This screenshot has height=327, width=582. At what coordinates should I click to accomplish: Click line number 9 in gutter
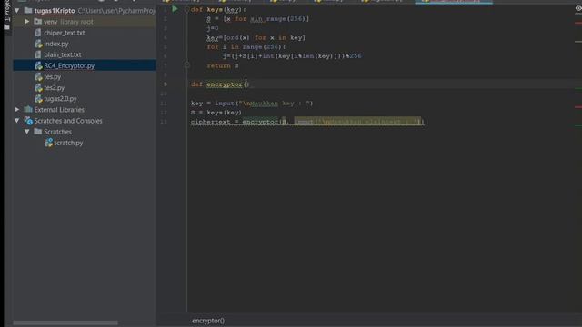[166, 84]
